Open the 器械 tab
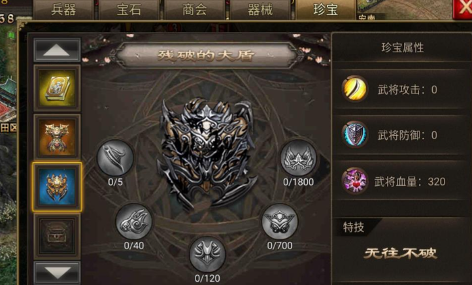Viewport: 472px width, 285px height. point(260,10)
